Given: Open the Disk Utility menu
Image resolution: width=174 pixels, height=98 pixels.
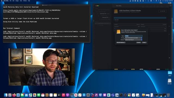Looking at the screenshot, I should pyautogui.click(x=6, y=1).
